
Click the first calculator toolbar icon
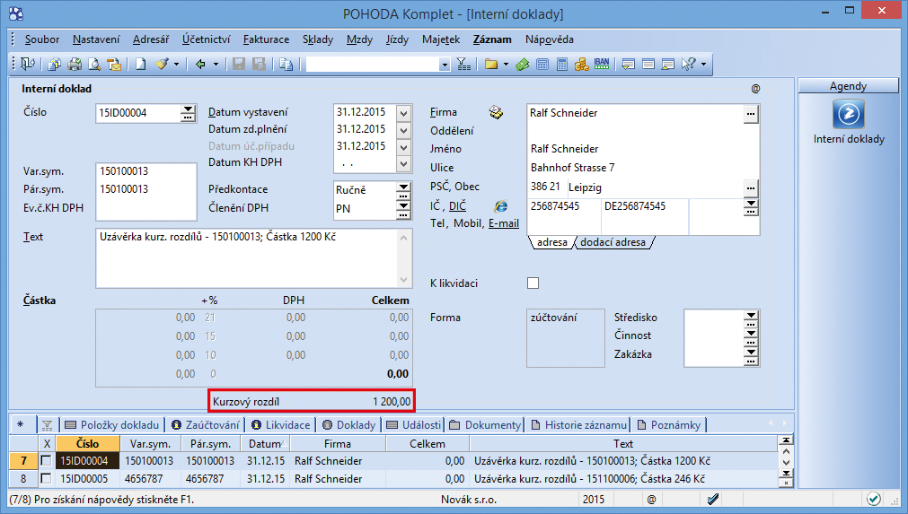click(x=542, y=65)
